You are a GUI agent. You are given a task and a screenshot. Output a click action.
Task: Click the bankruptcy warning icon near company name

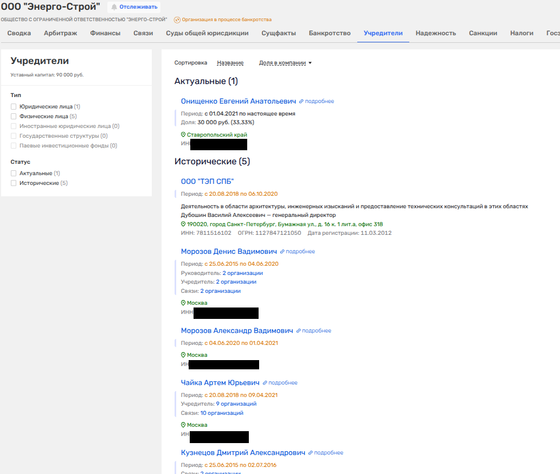click(x=177, y=20)
